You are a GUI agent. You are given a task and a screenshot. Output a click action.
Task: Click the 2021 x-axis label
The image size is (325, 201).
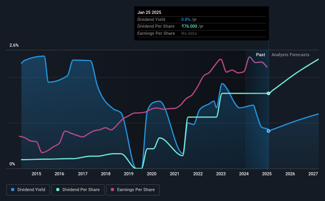coord(175,174)
